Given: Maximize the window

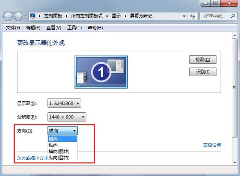Looking at the screenshot, I should pyautogui.click(x=216, y=3).
